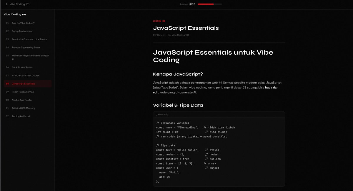Click the book icon next to Vibe Coding 101
Viewport: 353px width, 191px height.
pos(170,35)
